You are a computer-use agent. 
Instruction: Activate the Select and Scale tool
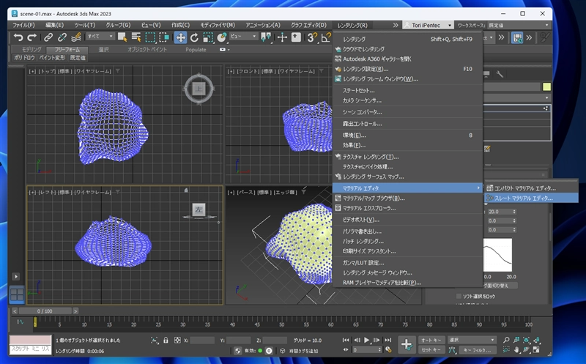(208, 37)
